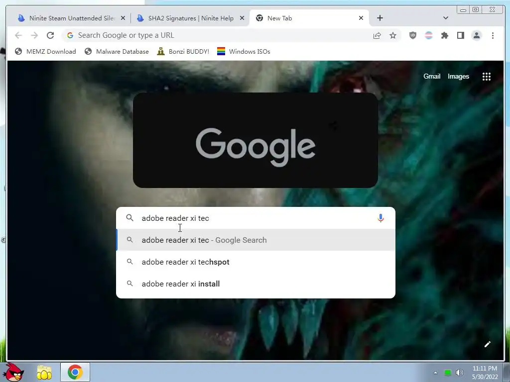Open the tab search chevron dropdown

[446, 18]
